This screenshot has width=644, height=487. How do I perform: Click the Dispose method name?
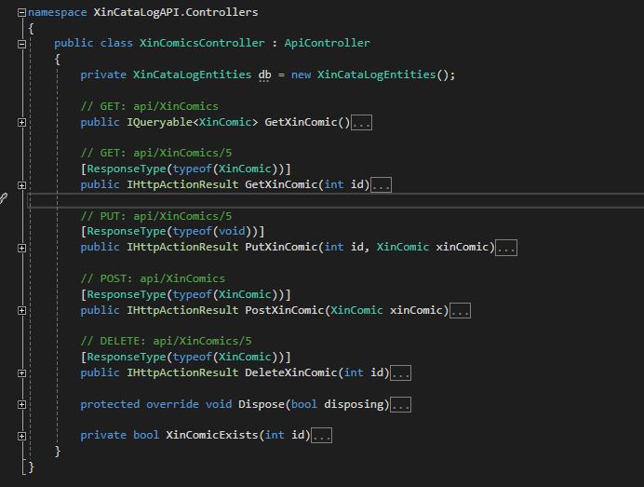click(x=262, y=404)
